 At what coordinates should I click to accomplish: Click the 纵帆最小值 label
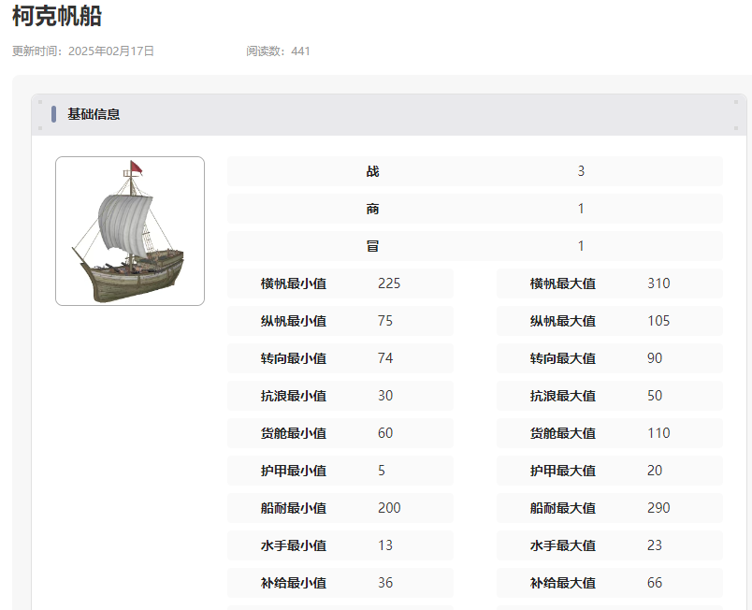(x=294, y=321)
